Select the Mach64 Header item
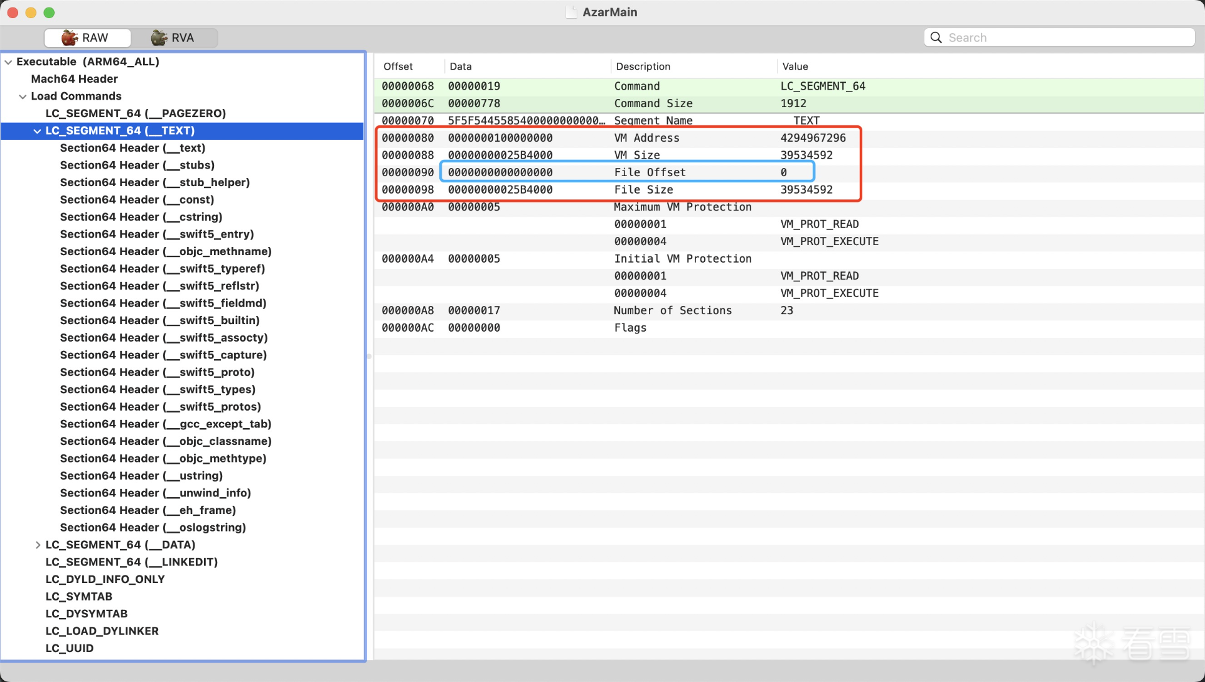This screenshot has width=1205, height=682. point(74,79)
